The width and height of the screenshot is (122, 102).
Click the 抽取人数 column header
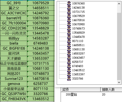111,89
